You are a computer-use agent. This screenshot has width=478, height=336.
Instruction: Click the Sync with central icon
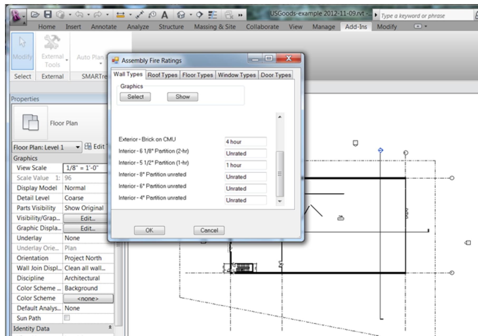[60, 15]
